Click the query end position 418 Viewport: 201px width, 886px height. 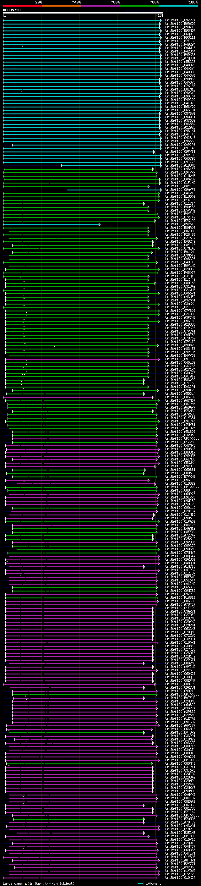pos(159,15)
